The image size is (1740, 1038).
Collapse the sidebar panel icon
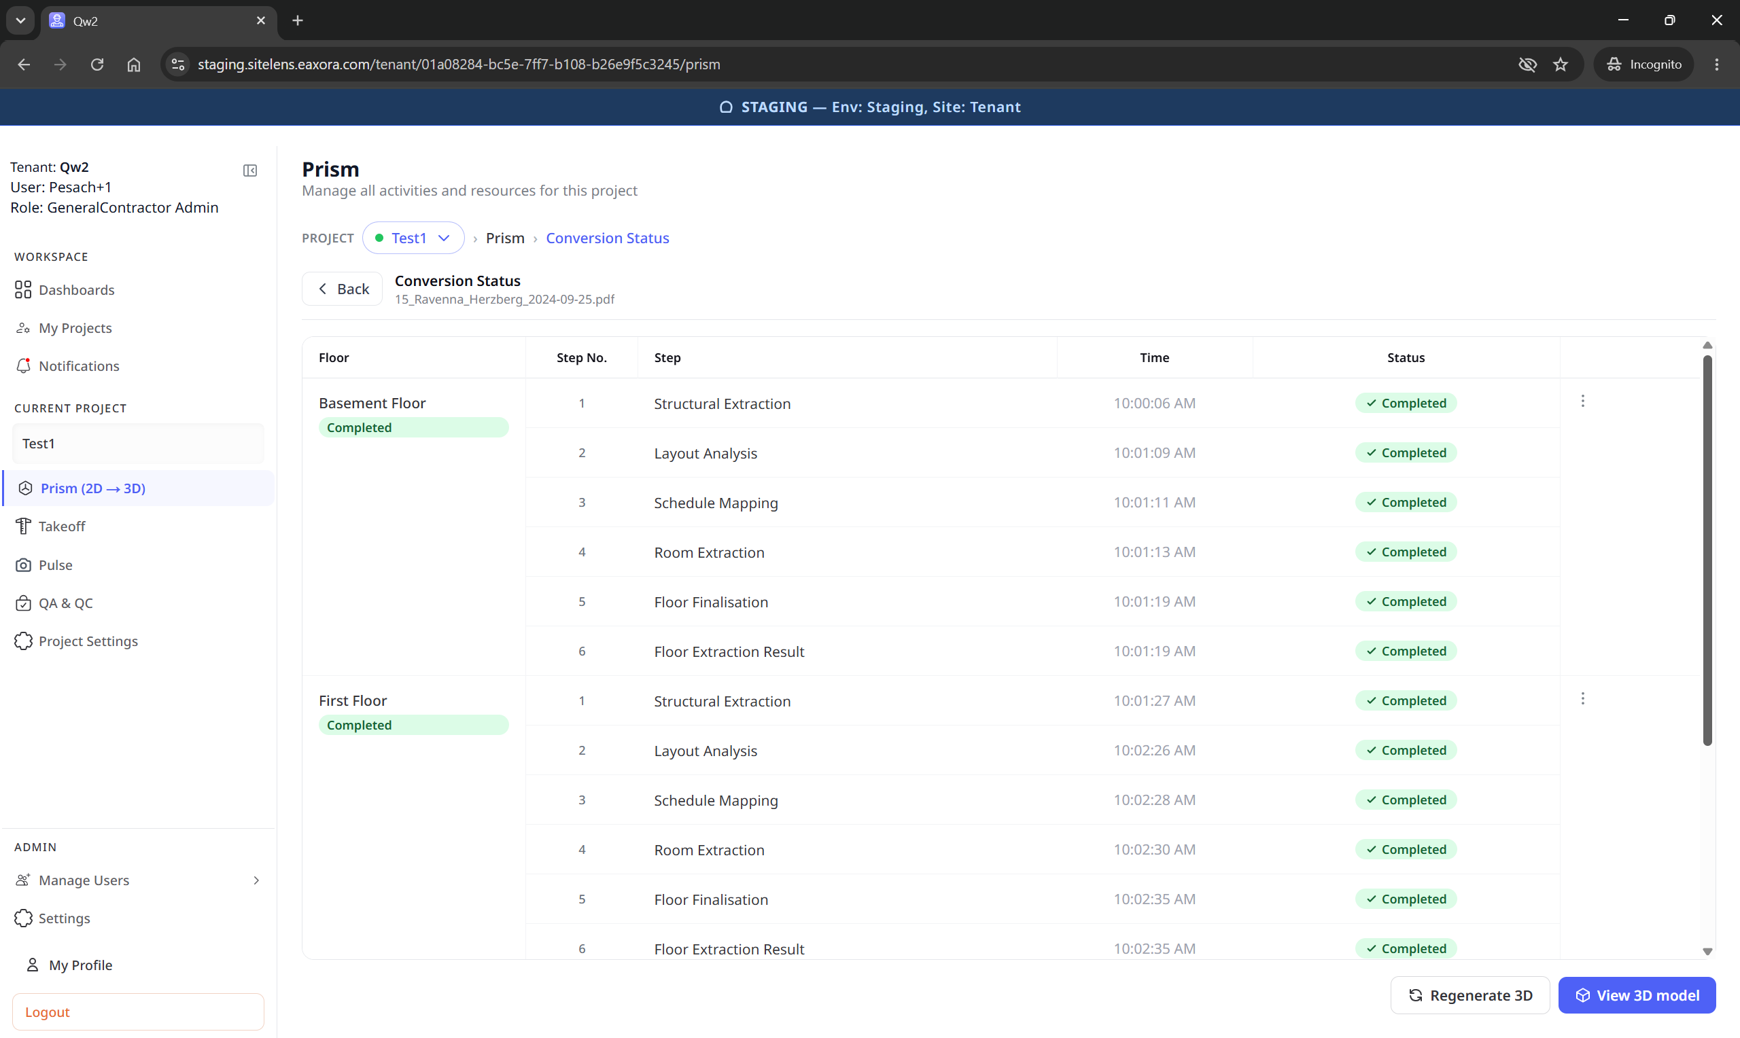(249, 171)
